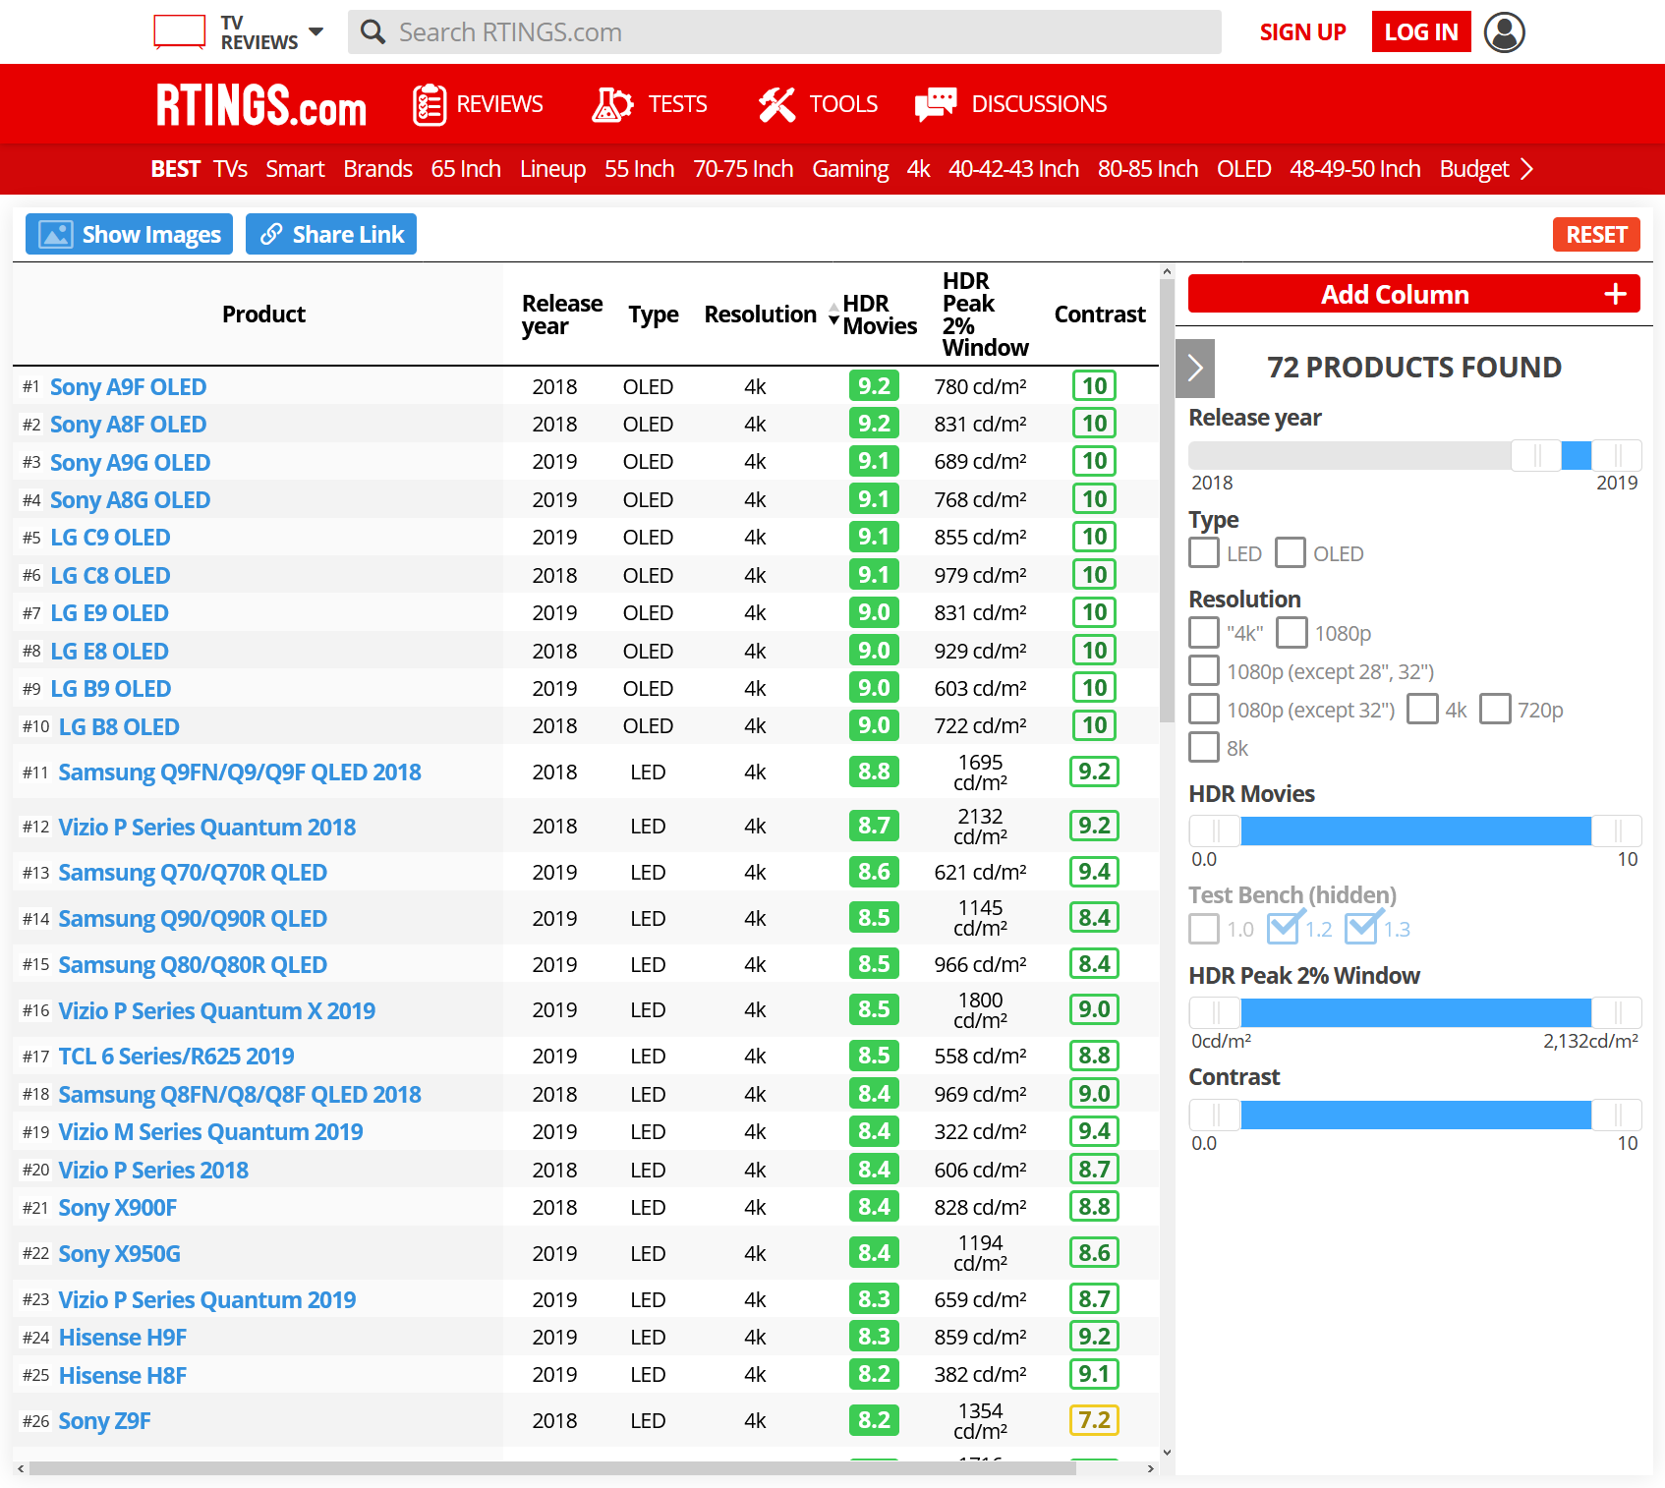Open the Tests menu
Screen dimensions: 1665x1488
(650, 104)
